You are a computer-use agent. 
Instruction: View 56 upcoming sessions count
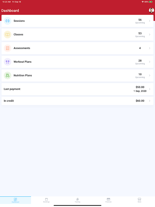[140, 21]
